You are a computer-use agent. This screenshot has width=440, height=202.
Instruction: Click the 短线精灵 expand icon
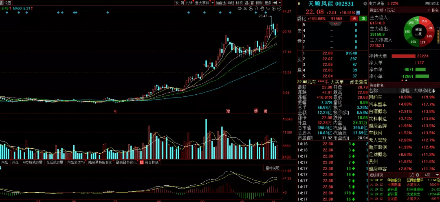click(412, 175)
